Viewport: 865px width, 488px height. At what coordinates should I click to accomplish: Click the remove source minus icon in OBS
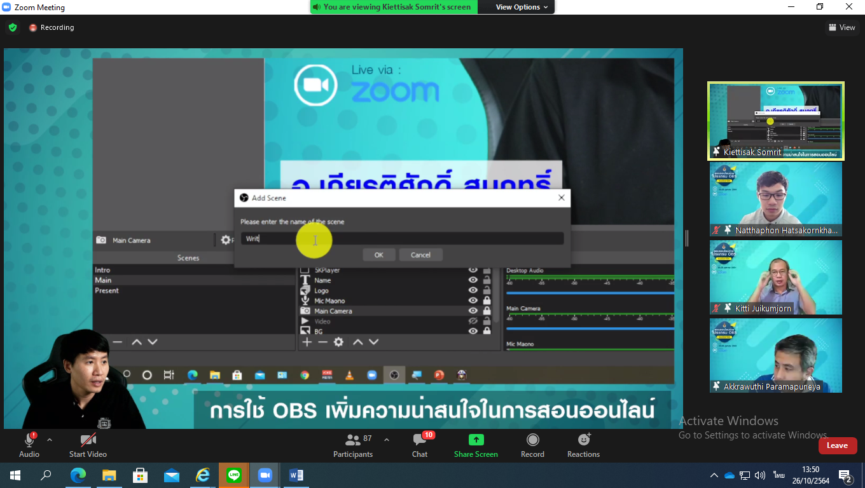pos(322,342)
